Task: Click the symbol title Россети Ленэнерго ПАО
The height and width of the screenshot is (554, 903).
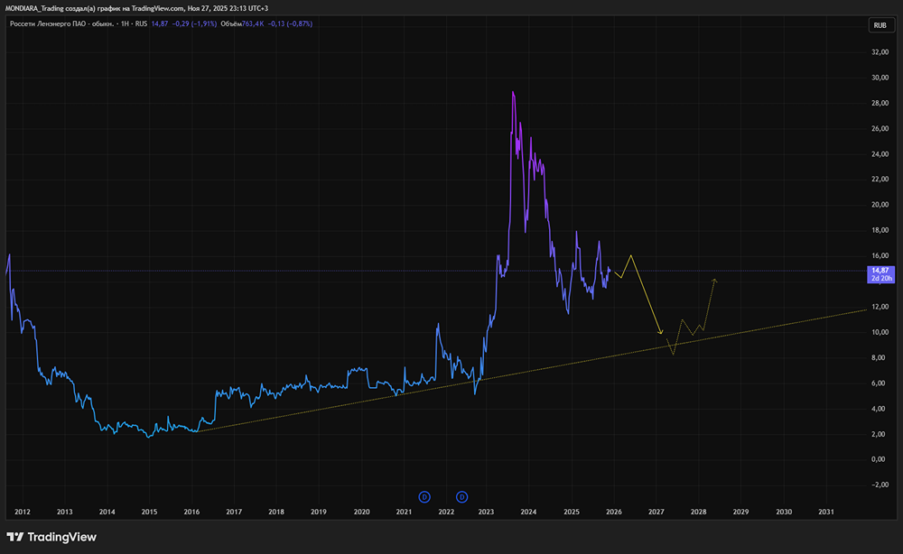Action: 61,24
